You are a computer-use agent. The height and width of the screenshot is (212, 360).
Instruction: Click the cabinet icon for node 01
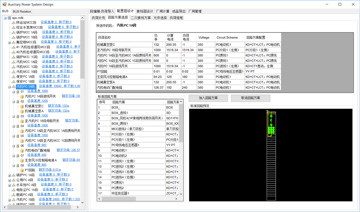(x=18, y=91)
